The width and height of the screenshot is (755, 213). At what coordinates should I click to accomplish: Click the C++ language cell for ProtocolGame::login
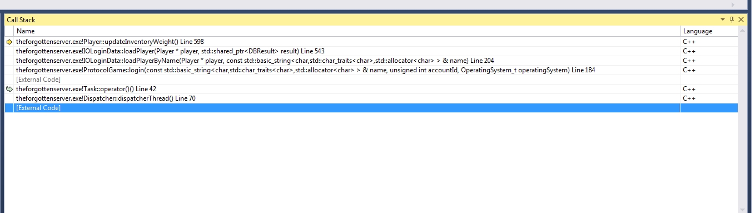(709, 70)
